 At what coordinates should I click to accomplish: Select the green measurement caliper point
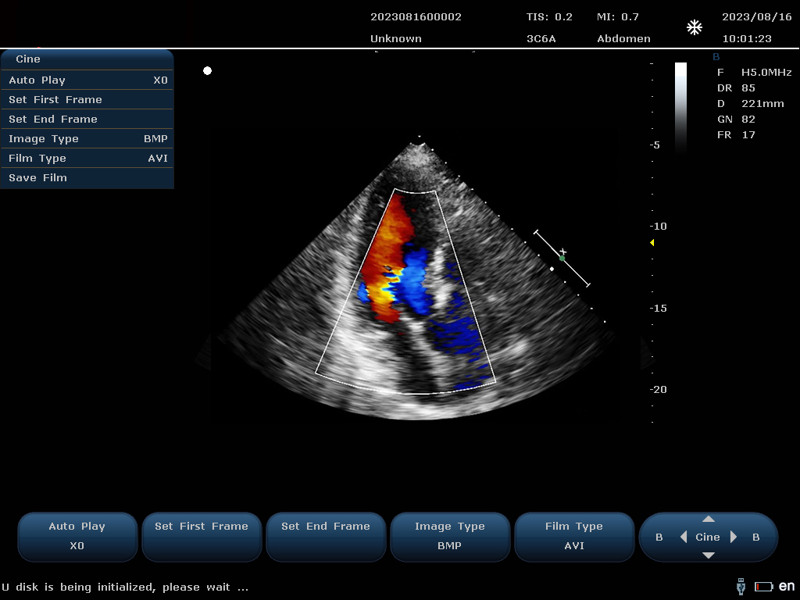[x=562, y=258]
